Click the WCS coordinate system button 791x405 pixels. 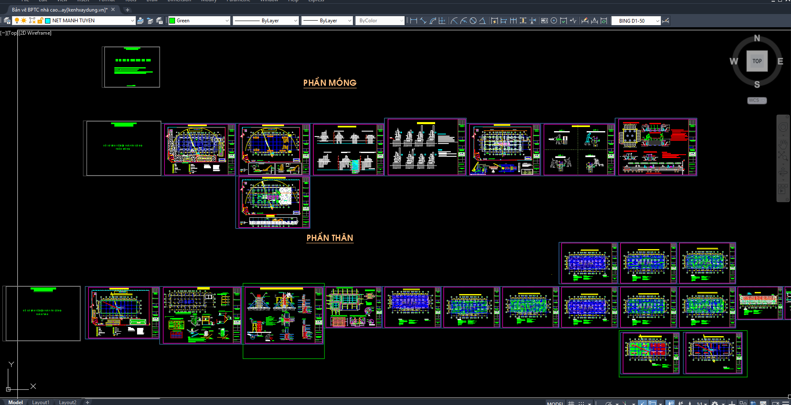tap(757, 100)
